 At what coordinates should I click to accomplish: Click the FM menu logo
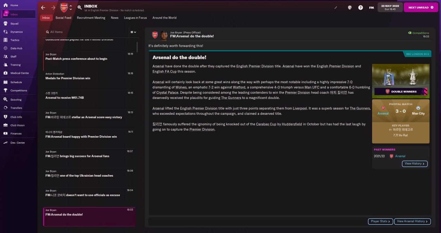(371, 8)
